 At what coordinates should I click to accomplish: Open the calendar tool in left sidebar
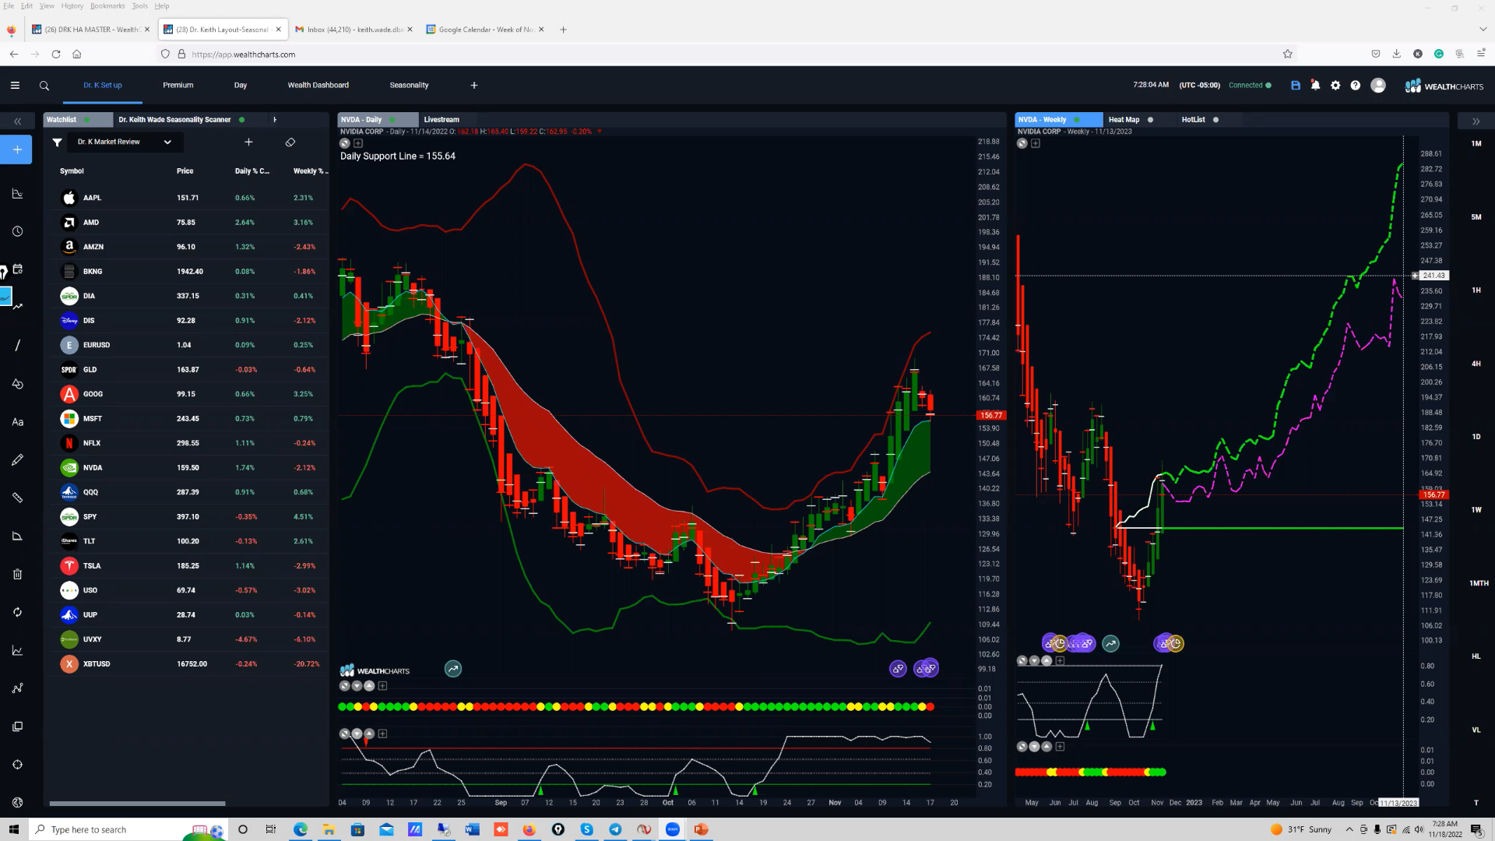click(x=18, y=269)
